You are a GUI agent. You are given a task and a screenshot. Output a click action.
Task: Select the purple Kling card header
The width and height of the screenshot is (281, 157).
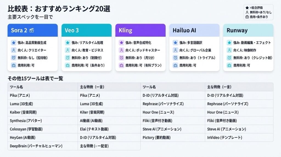click(140, 30)
